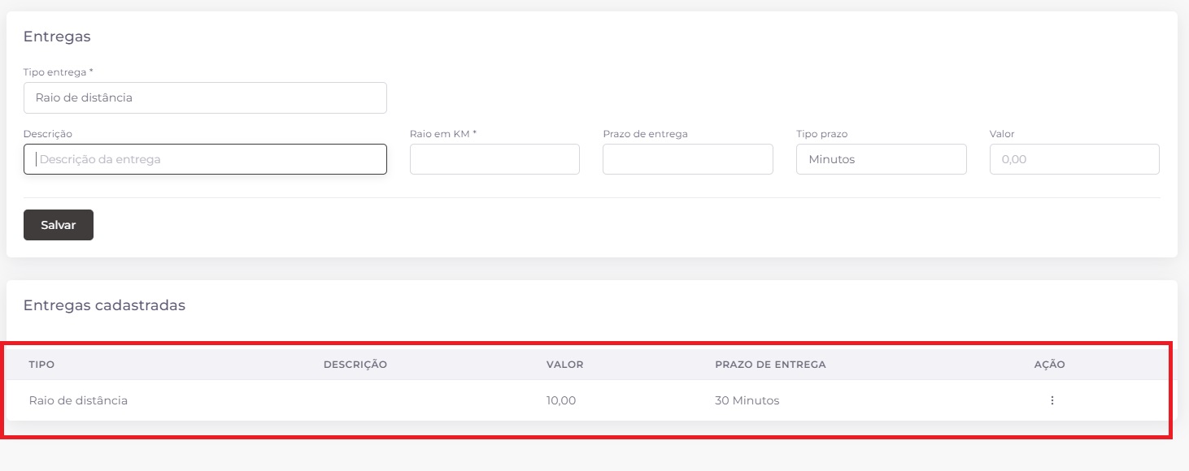
Task: Click the VALOR column header
Action: pyautogui.click(x=564, y=365)
